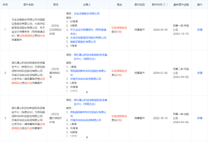
Task: Click 民事案件 type in row 2
Action: point(140,73)
